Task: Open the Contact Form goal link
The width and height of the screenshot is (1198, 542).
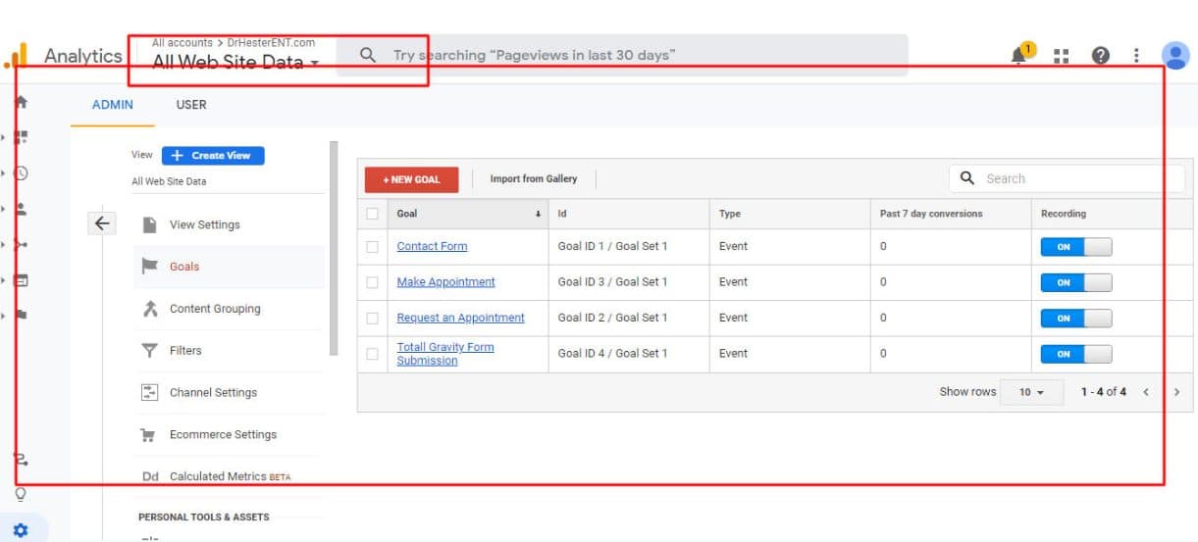Action: click(x=432, y=247)
